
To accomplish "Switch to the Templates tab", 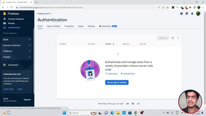I will pyautogui.click(x=69, y=26).
